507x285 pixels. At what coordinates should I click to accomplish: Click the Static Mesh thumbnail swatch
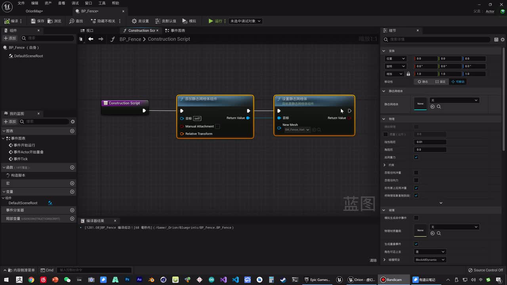(420, 104)
